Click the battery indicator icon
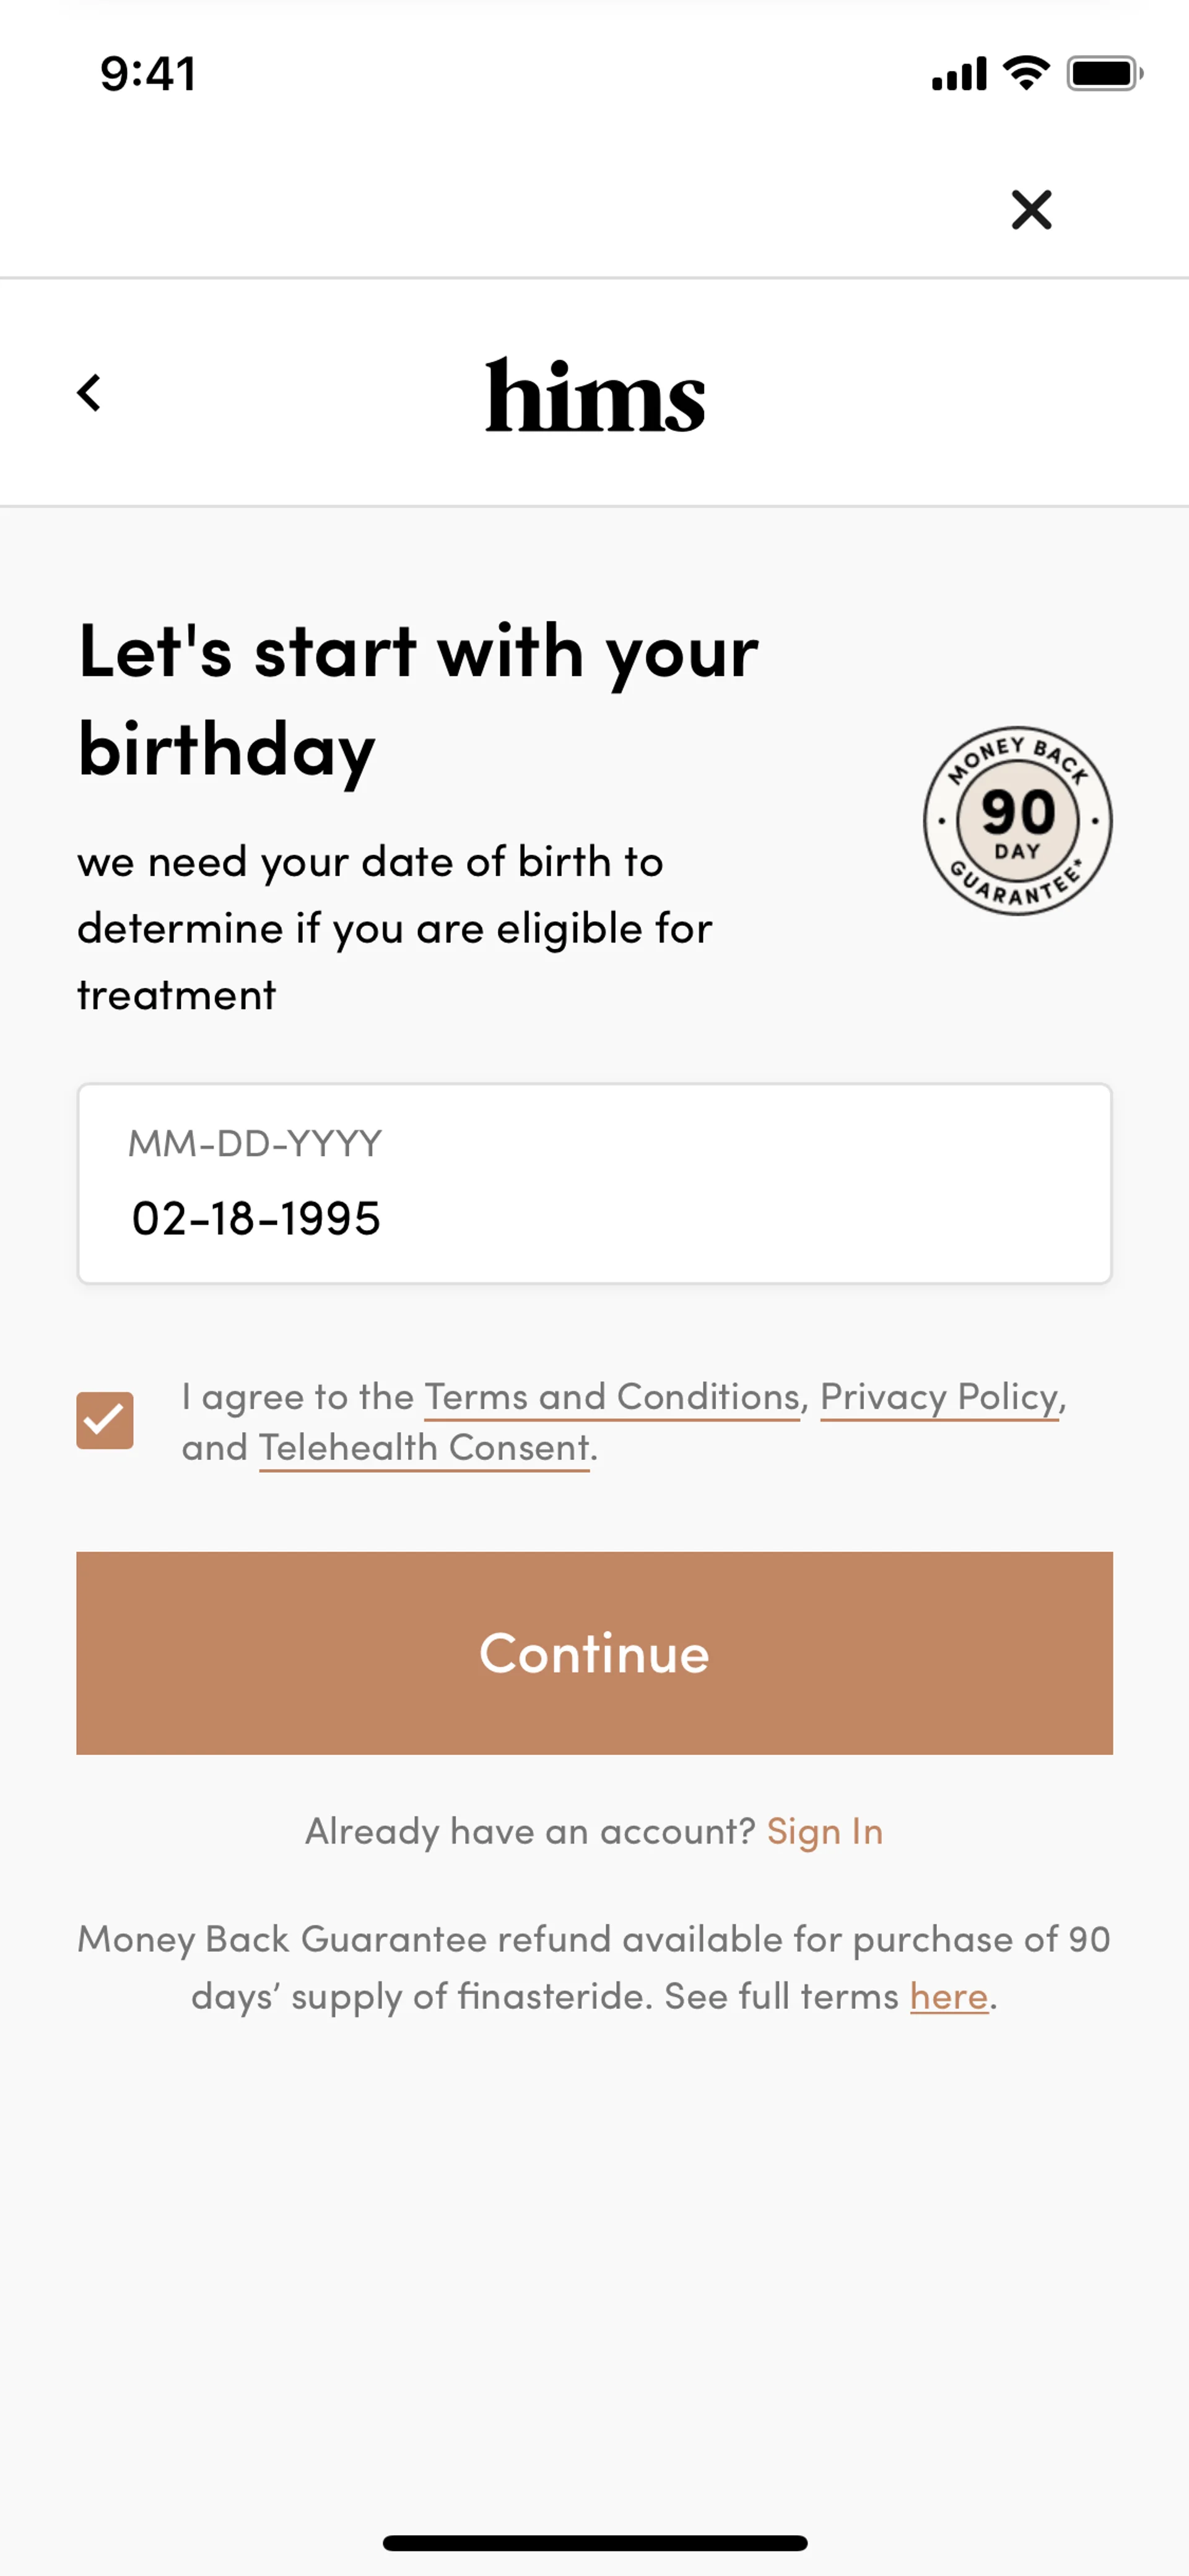 (x=1103, y=73)
